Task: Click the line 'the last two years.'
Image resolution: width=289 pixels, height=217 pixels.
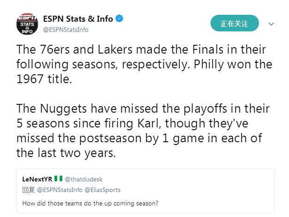Action: 66,152
